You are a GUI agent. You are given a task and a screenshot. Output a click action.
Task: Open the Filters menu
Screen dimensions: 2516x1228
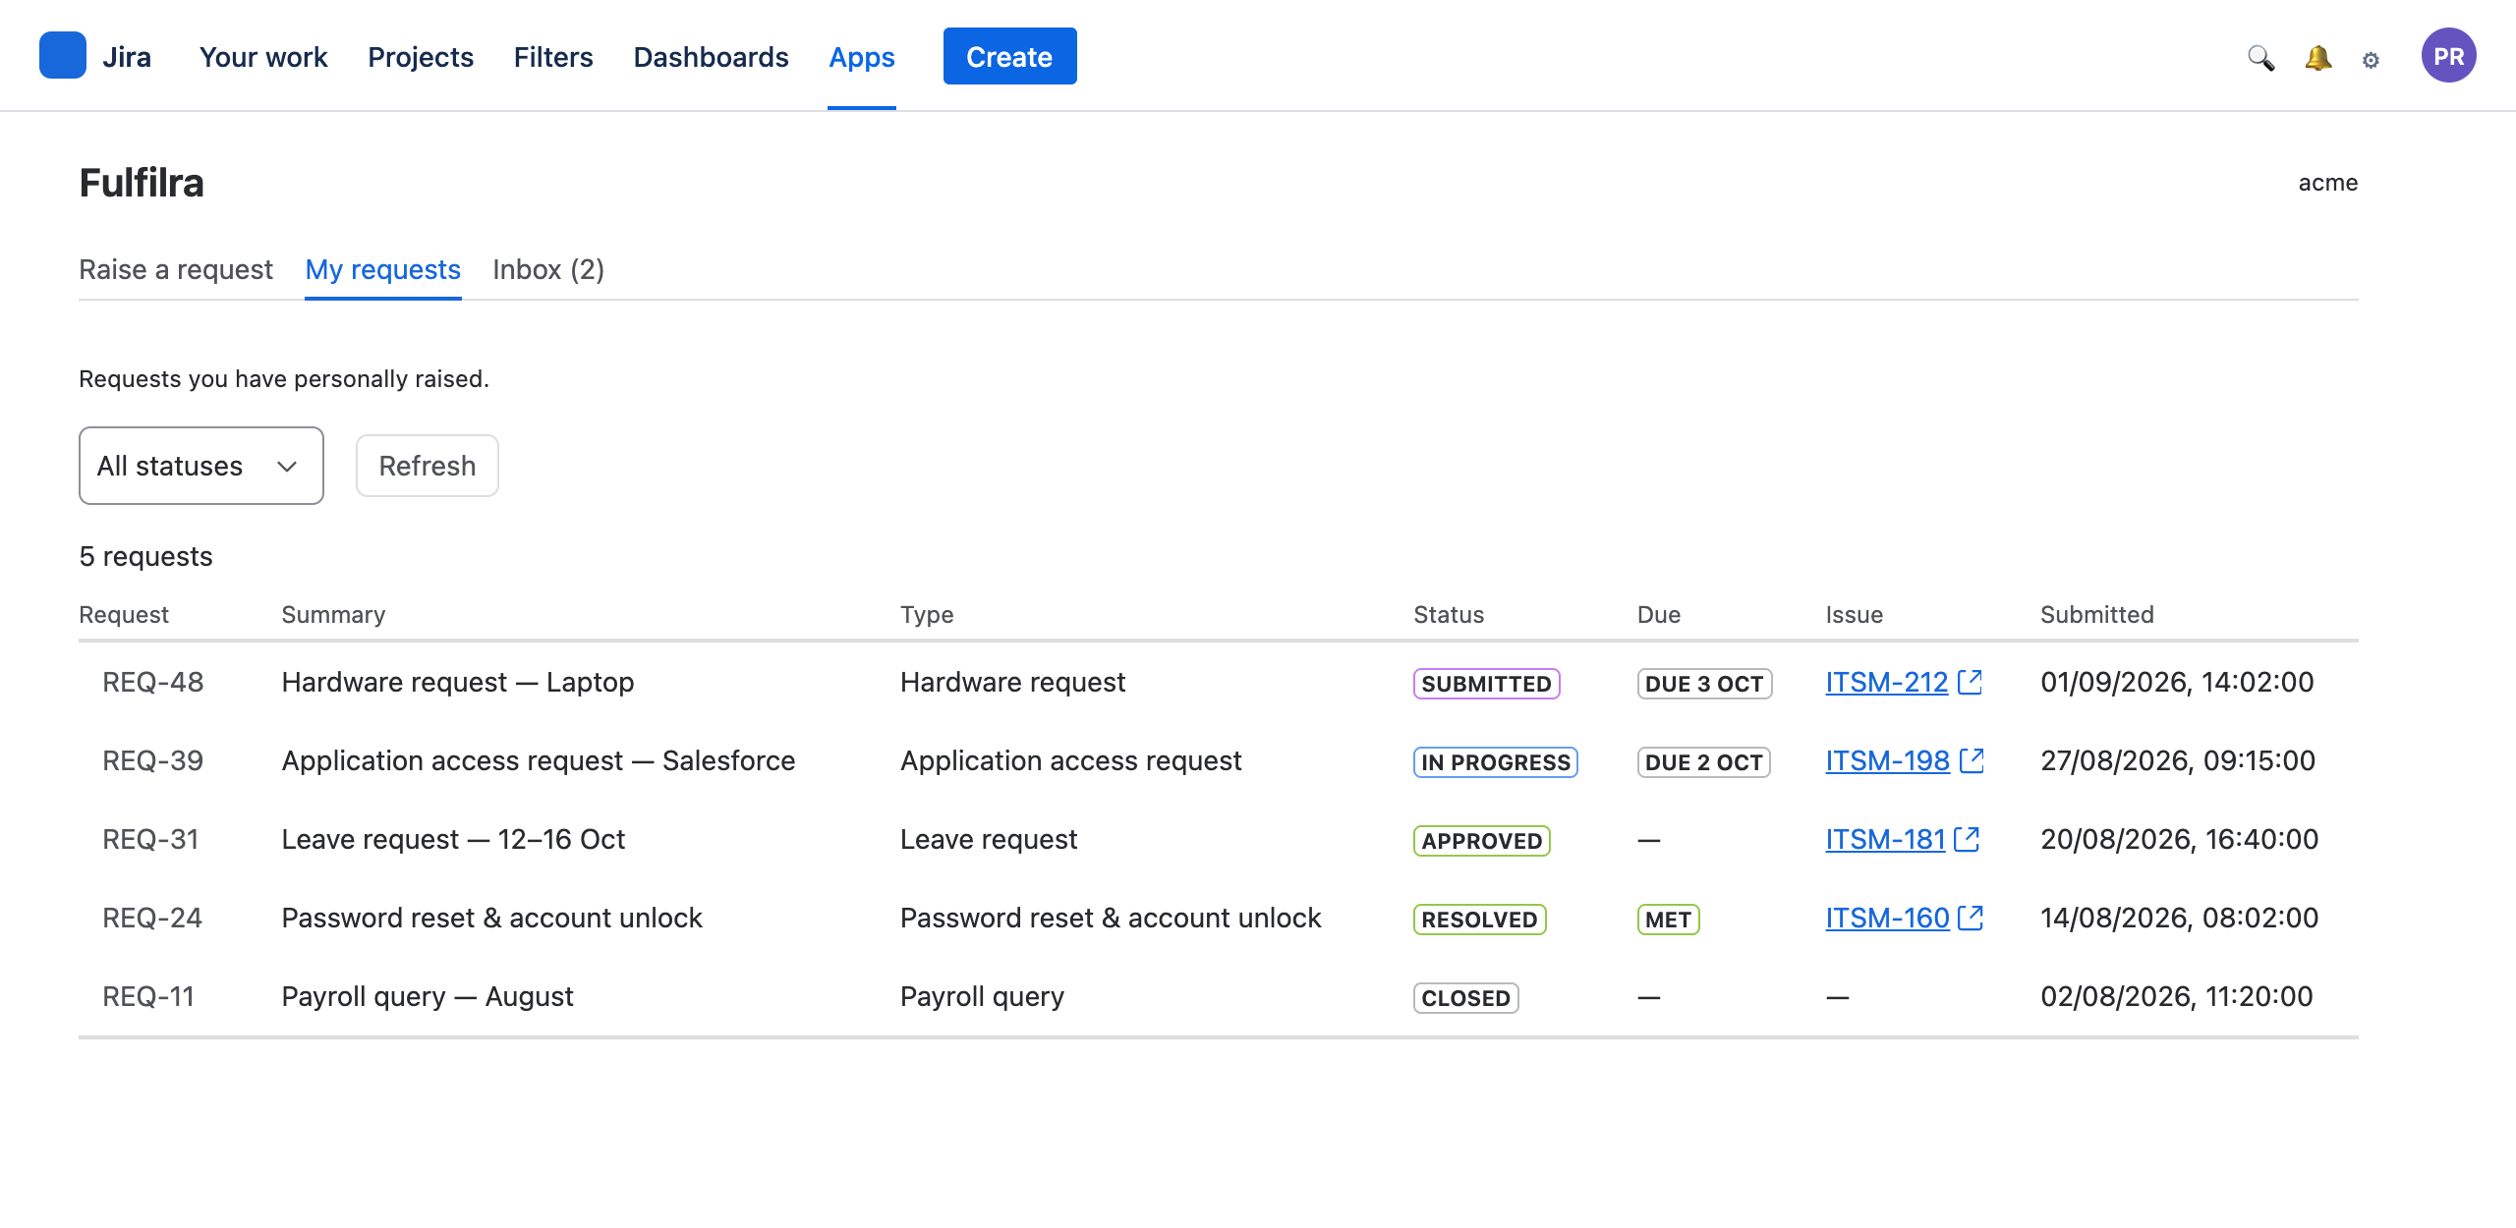[x=553, y=57]
